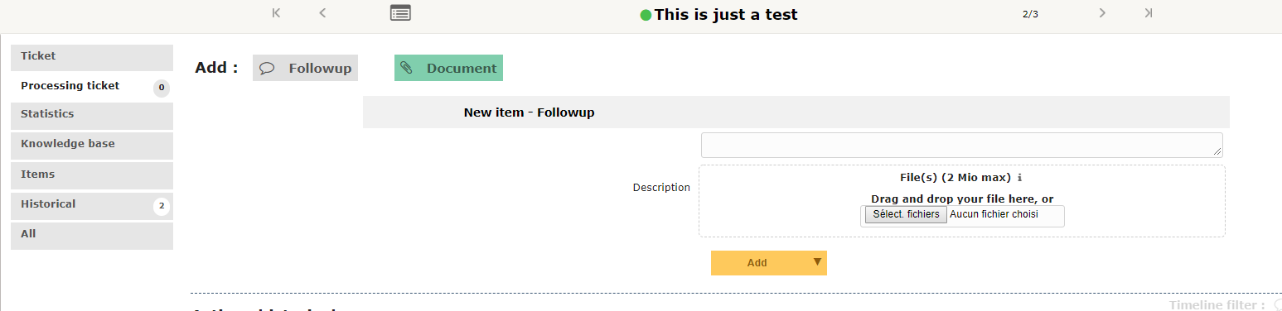The width and height of the screenshot is (1282, 311).
Task: Go to the previous ticket arrow
Action: click(x=322, y=12)
